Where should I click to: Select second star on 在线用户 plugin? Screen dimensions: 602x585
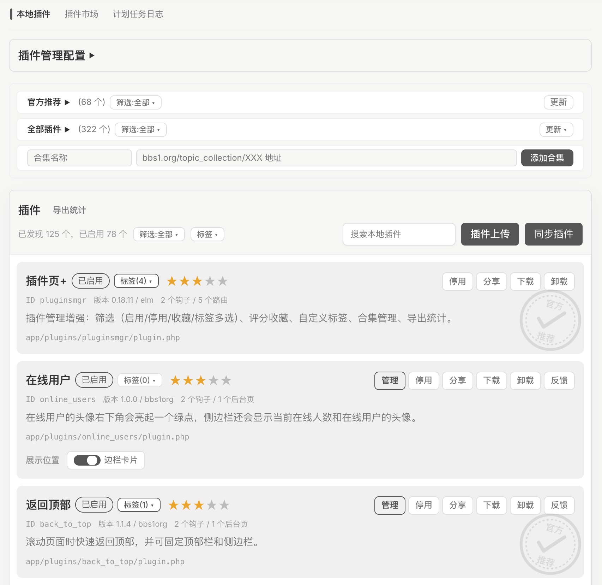tap(188, 380)
